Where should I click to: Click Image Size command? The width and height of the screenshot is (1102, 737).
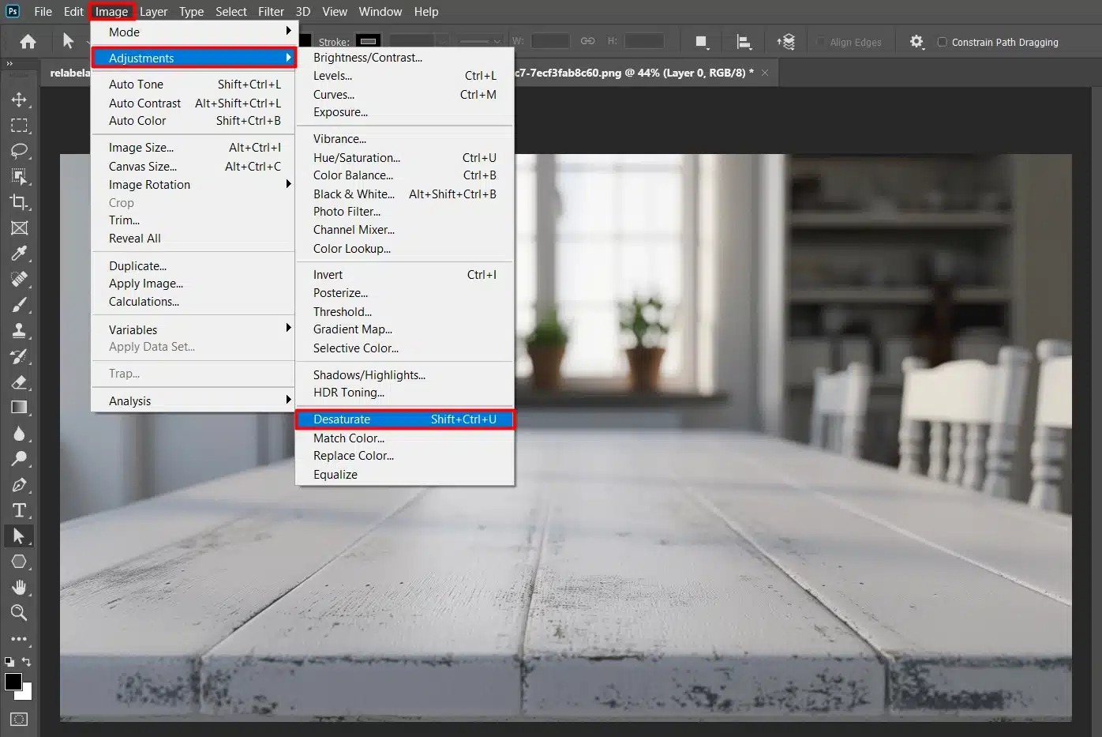coord(141,148)
